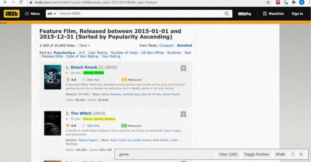Viewport: 311px width, 162px height.
Task: Sort by User Rating
Action: pyautogui.click(x=98, y=53)
